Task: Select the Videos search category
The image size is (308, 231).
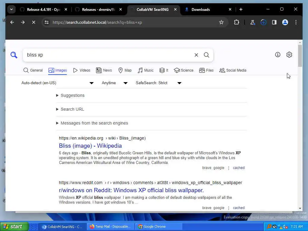Action: tap(82, 70)
